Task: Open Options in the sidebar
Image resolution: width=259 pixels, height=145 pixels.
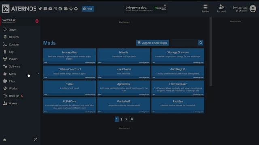Action: click(x=20, y=37)
